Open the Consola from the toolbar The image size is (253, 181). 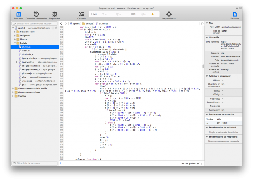[x=81, y=15]
